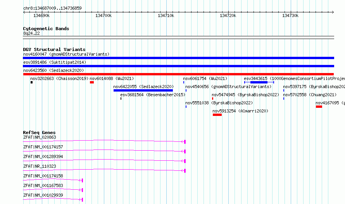Image resolution: width=345 pixels, height=204 pixels.
Task: Click the 8q24.22 cytogenetic band label
Action: pyautogui.click(x=31, y=33)
